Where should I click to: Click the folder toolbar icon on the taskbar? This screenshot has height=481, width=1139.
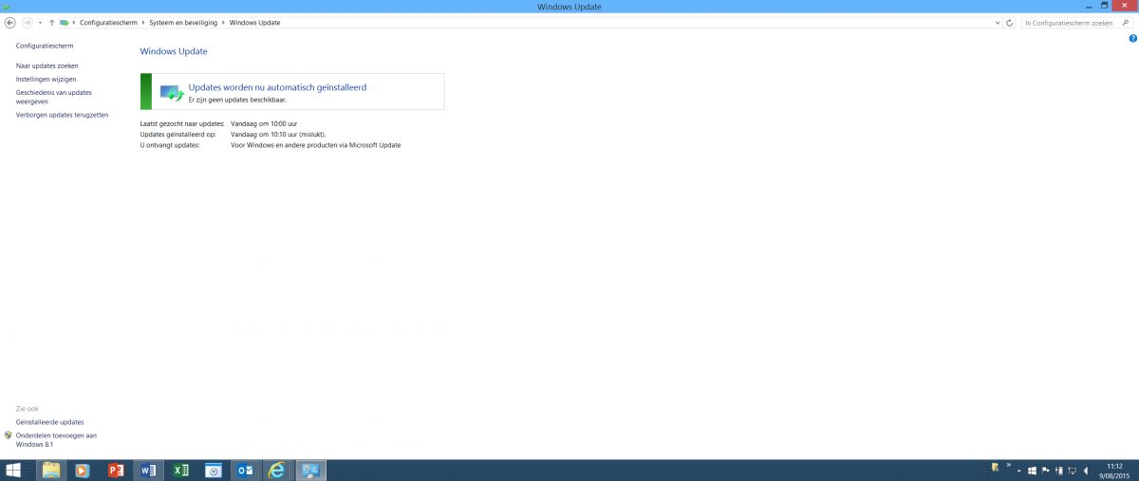point(996,468)
